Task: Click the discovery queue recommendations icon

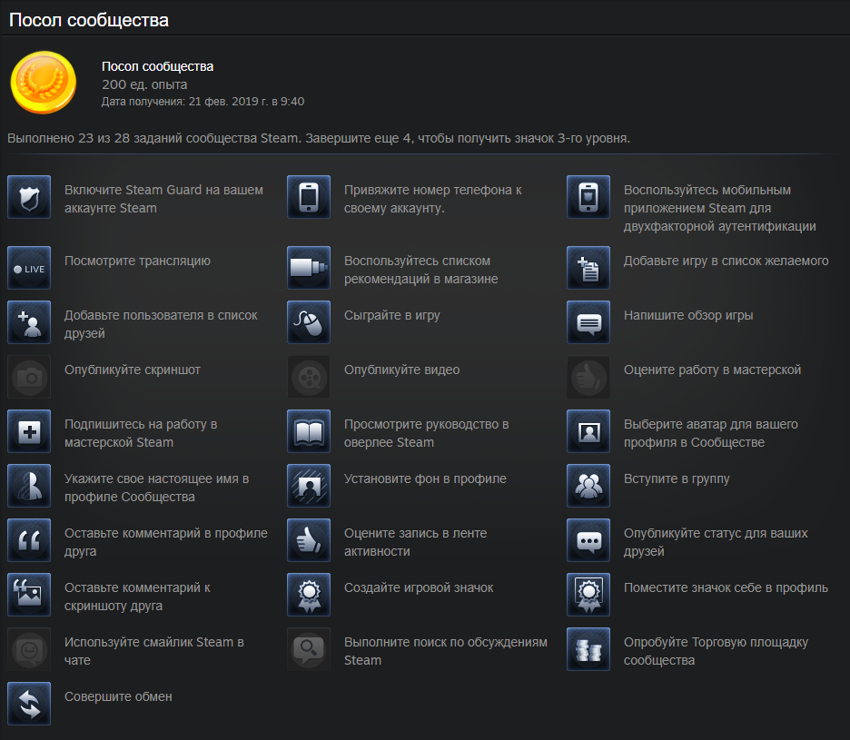Action: tap(309, 268)
